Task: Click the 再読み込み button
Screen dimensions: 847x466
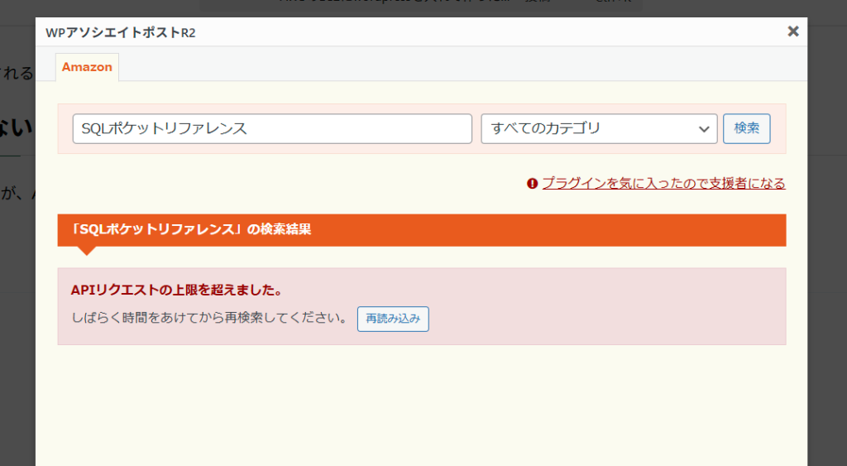Action: click(393, 319)
